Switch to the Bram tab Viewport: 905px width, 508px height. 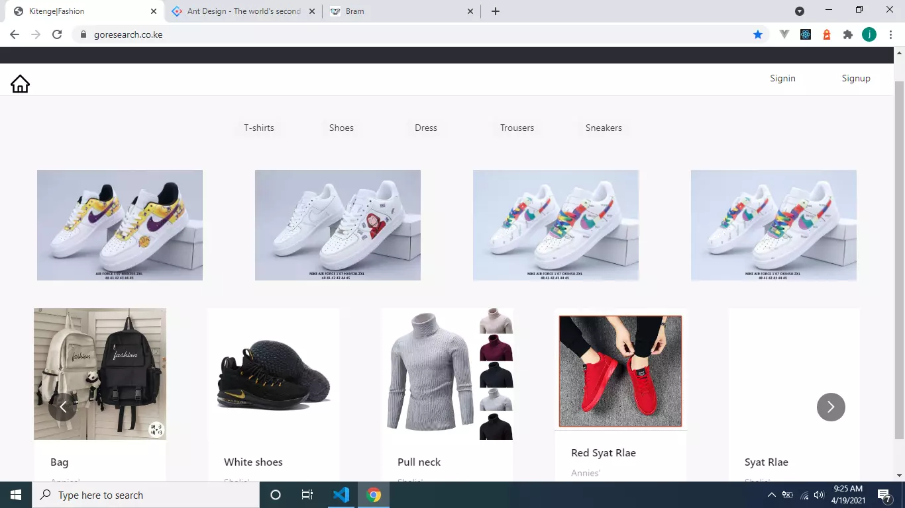tap(401, 11)
